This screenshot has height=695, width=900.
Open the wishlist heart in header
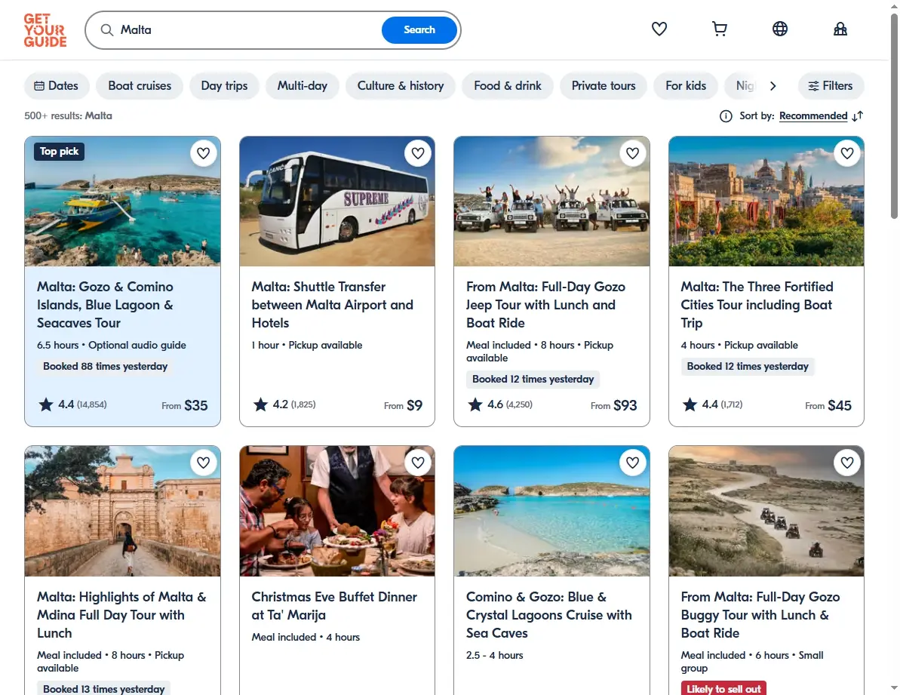[659, 29]
